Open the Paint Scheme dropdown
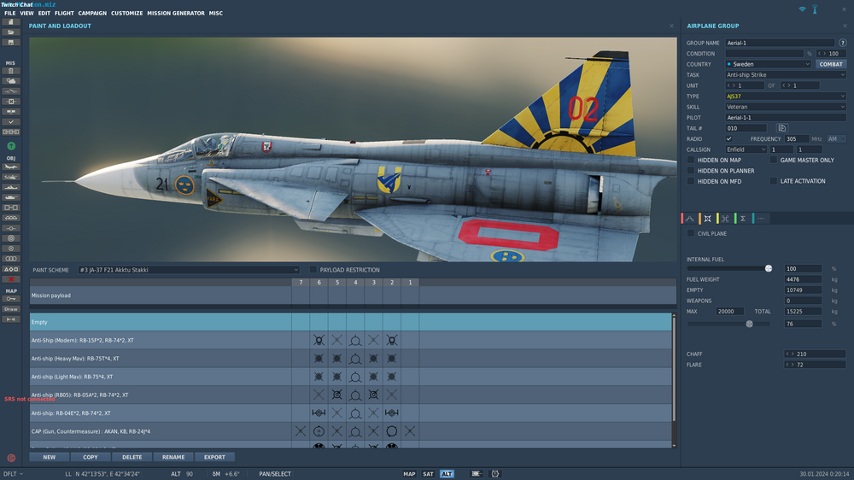This screenshot has width=854, height=480. 189,270
